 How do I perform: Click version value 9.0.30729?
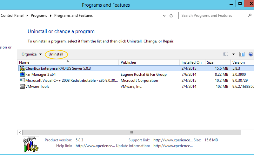(x=240, y=81)
